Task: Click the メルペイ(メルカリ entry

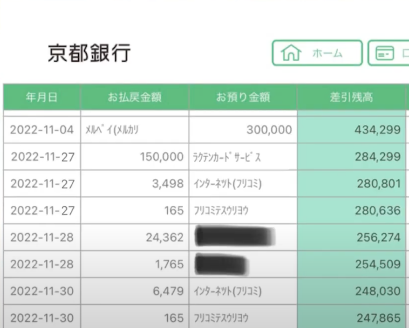Action: (112, 130)
